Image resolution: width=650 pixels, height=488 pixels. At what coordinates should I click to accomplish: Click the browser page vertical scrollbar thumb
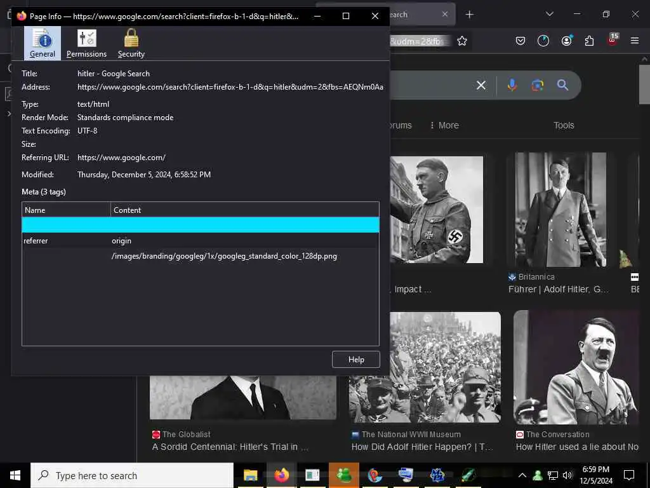coord(645,84)
